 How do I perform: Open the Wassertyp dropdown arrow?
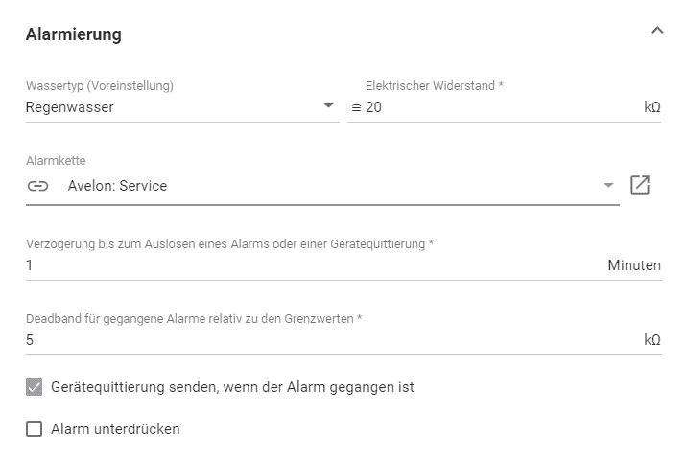click(328, 105)
